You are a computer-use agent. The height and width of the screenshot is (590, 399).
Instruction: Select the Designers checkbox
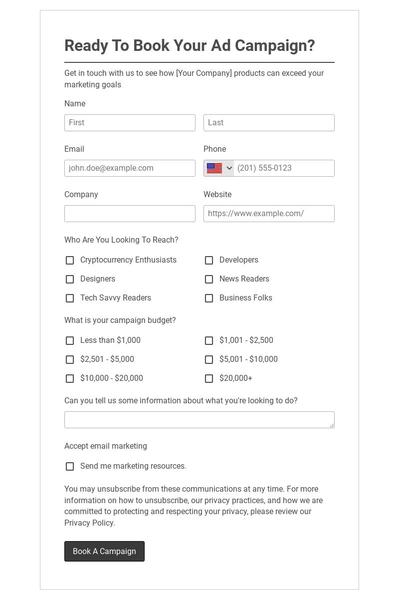pos(70,279)
